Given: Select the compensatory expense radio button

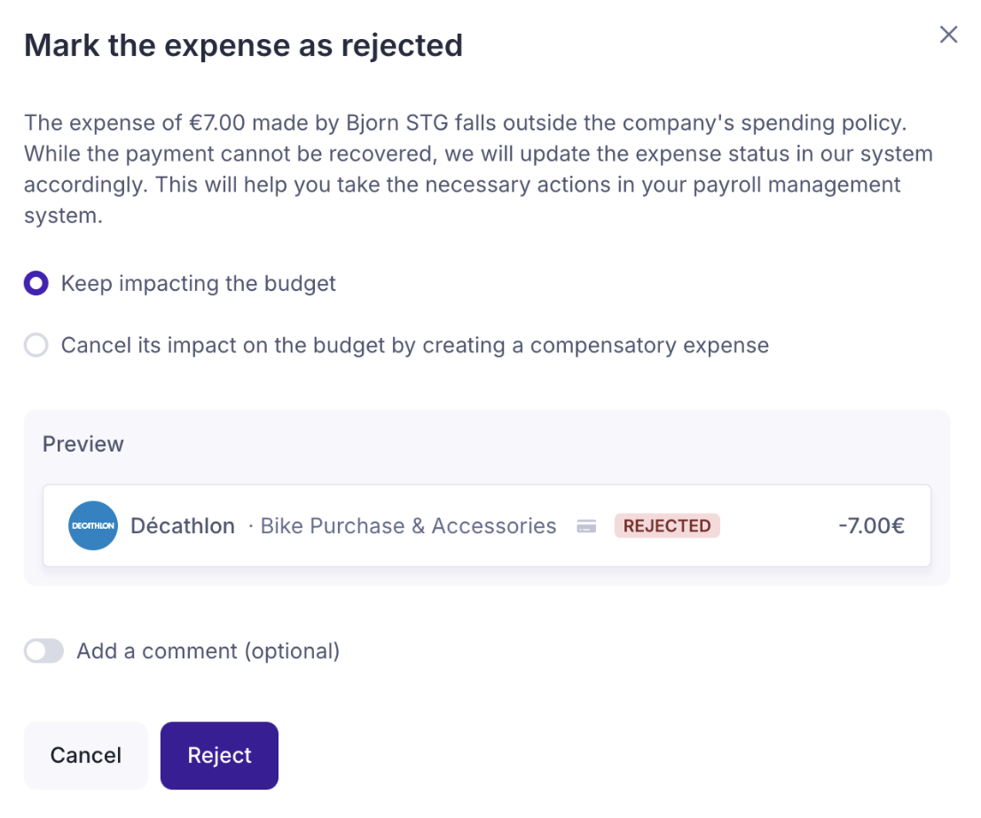Looking at the screenshot, I should [36, 345].
